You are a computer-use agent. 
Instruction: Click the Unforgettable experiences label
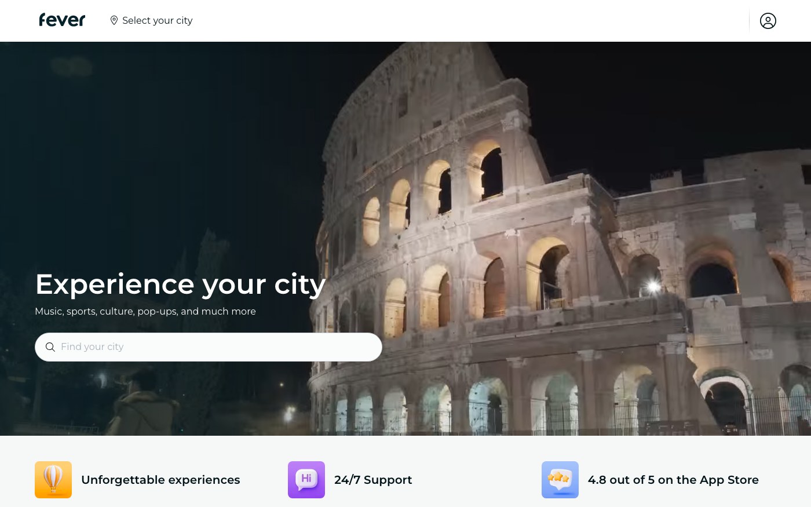tap(160, 480)
